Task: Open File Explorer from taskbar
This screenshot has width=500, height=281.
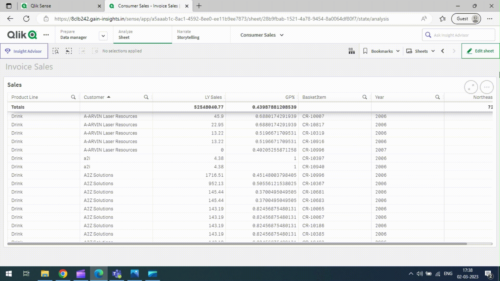Action: [x=45, y=274]
